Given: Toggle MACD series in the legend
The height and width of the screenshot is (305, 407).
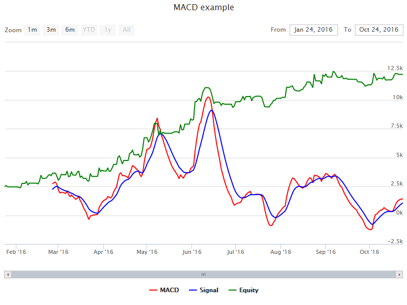Looking at the screenshot, I should 164,290.
